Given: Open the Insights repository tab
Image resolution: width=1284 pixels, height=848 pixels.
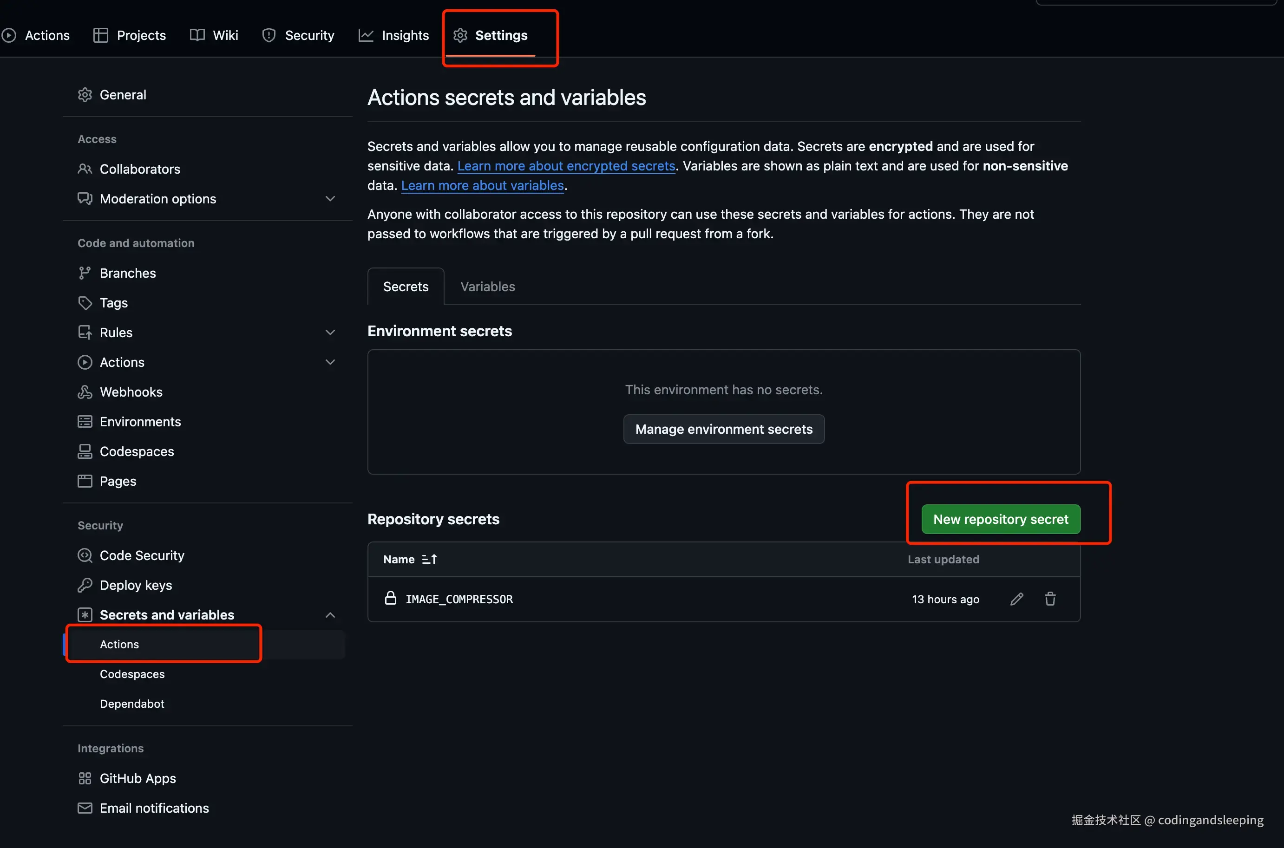Looking at the screenshot, I should click(x=394, y=35).
